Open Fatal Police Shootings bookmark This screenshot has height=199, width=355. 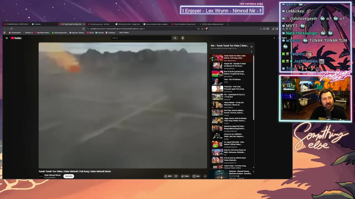[42, 33]
